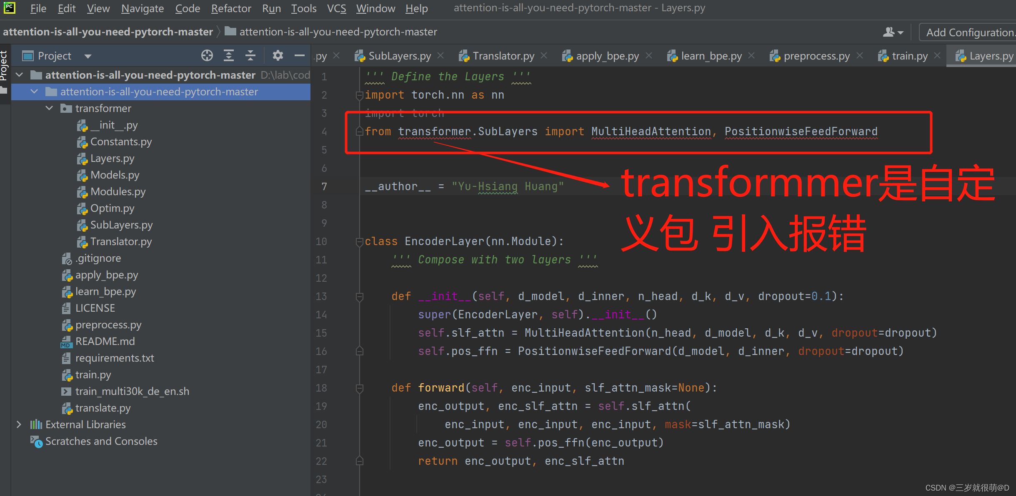Fold the forward method at line 18
Screen dimensions: 1016x496
click(359, 388)
